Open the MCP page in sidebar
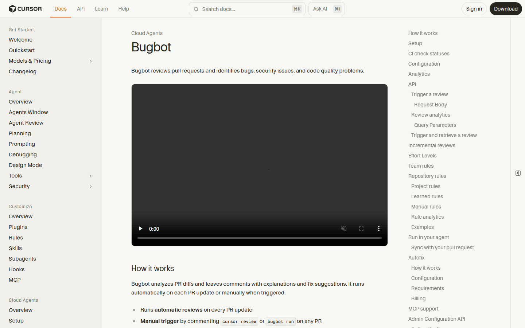 point(15,280)
